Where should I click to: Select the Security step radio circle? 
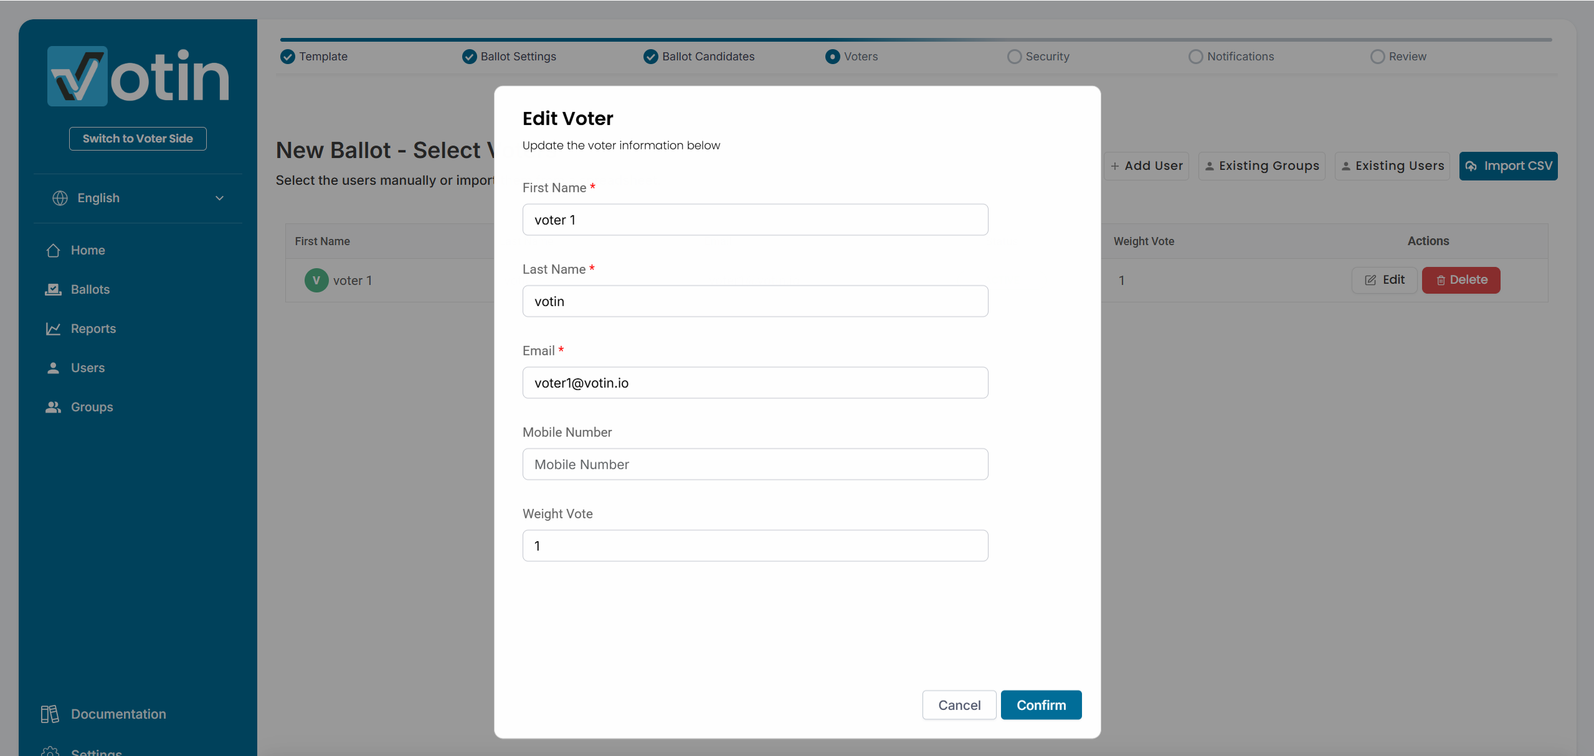(1014, 57)
